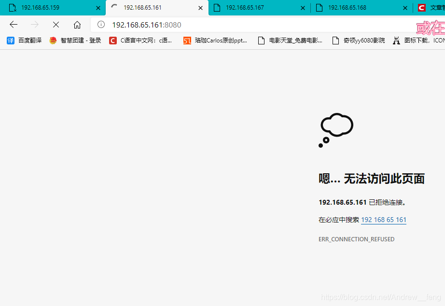Screen dimensions: 445x306
Task: Click the Home icon in the toolbar
Action: pos(77,25)
